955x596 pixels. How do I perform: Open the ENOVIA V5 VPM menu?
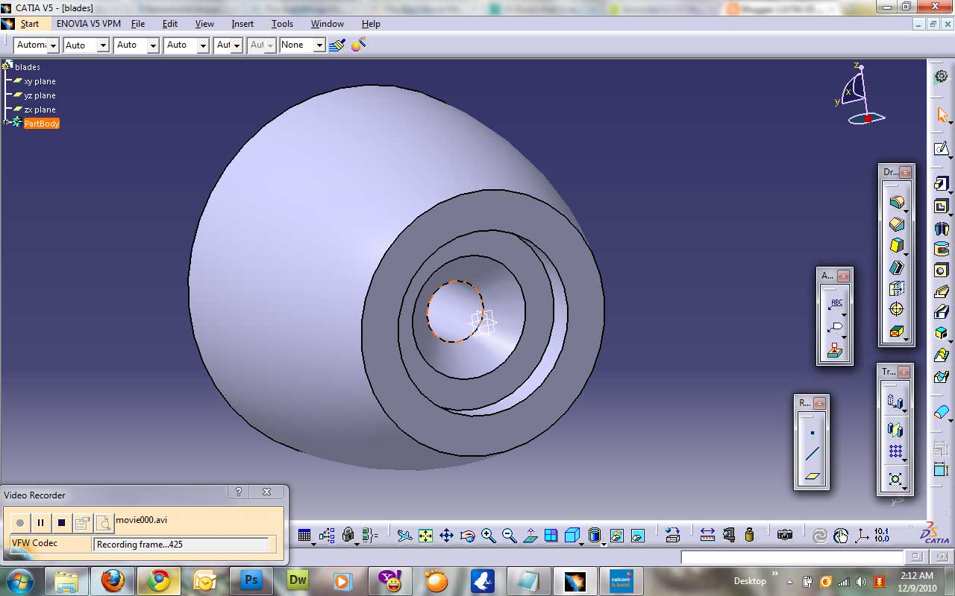click(90, 23)
